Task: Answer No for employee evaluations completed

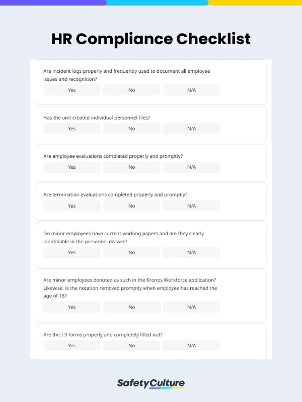Action: pyautogui.click(x=131, y=167)
